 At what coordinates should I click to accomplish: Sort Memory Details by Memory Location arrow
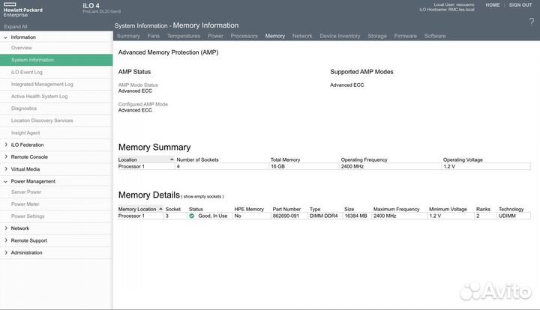[160, 209]
